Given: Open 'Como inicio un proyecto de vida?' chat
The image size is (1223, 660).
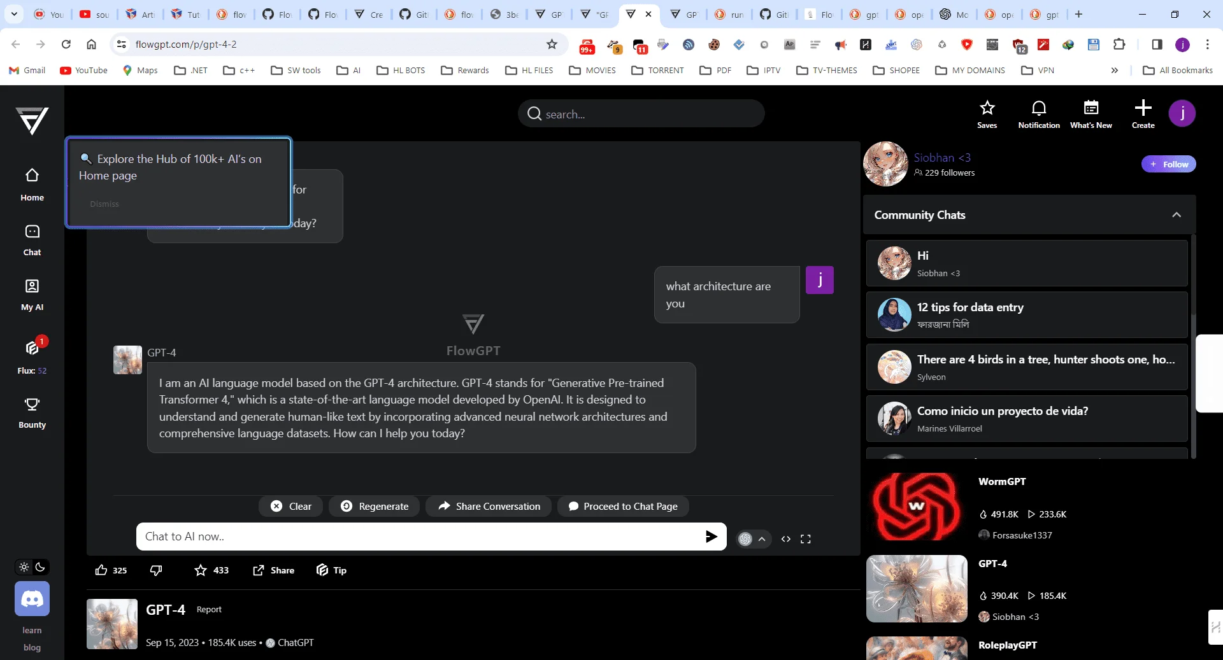Looking at the screenshot, I should click(1027, 419).
